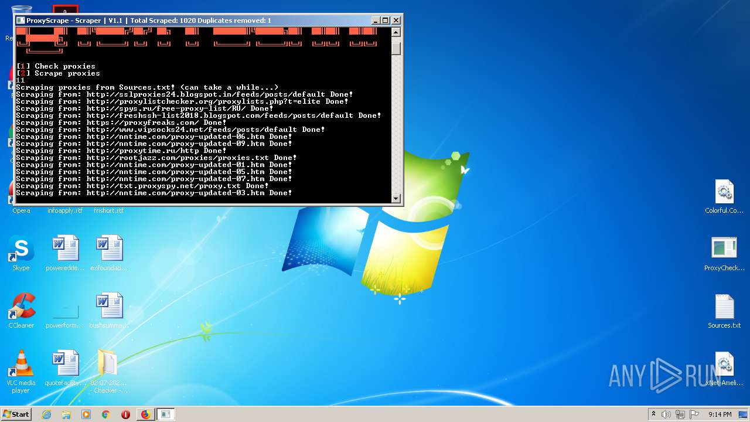Select the 02-07-202 Checker folder

109,372
